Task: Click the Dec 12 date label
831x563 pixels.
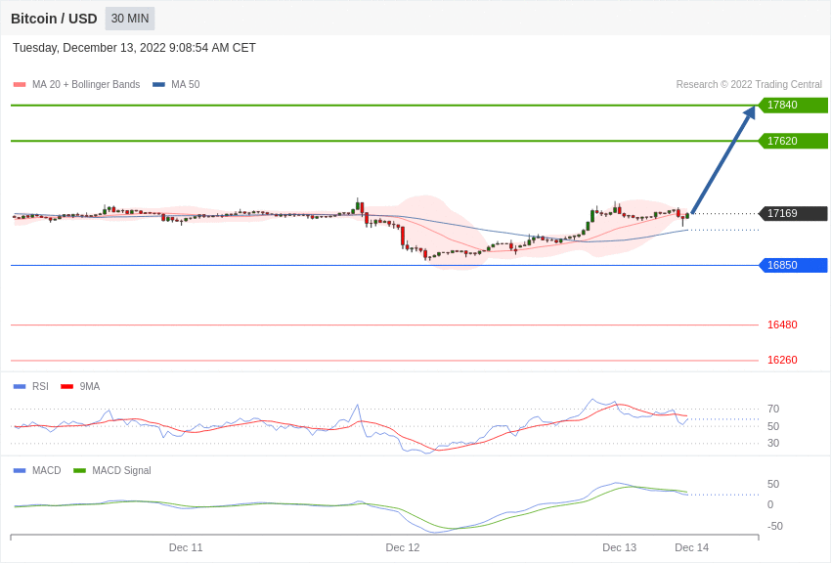Action: (402, 547)
